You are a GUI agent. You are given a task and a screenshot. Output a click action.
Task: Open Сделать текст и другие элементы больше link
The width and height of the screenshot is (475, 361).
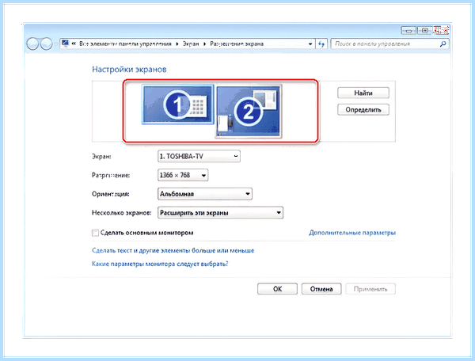[173, 250]
